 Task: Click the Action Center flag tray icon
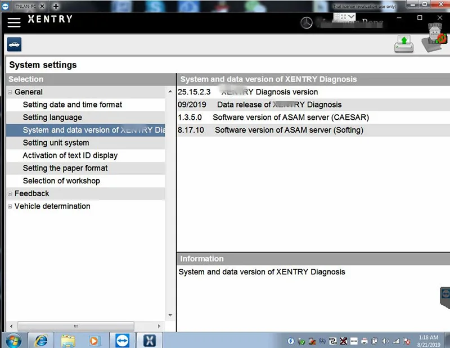406,341
